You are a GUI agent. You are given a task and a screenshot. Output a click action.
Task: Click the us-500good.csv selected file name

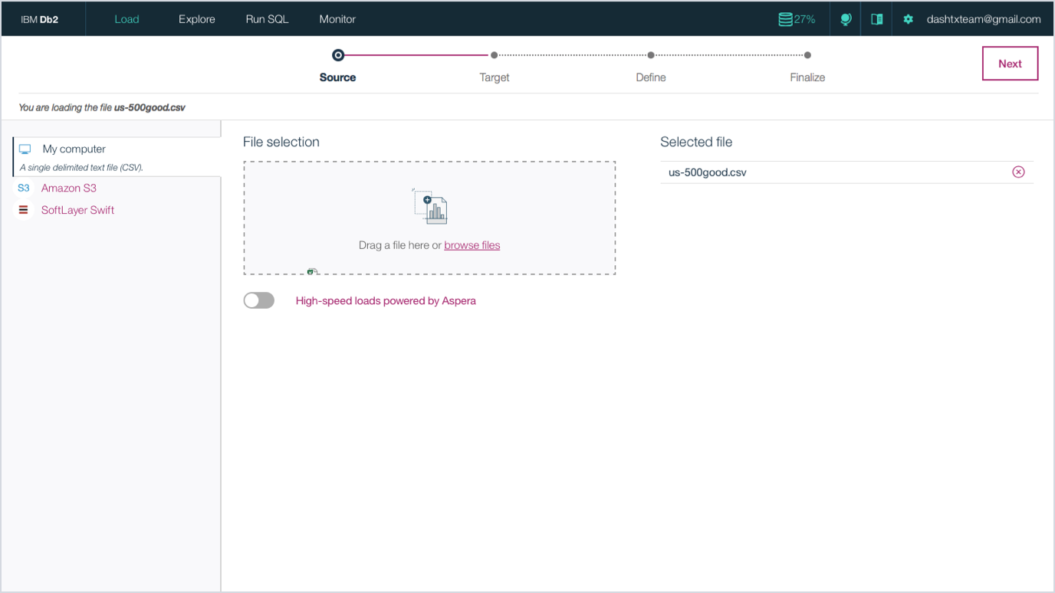(707, 172)
